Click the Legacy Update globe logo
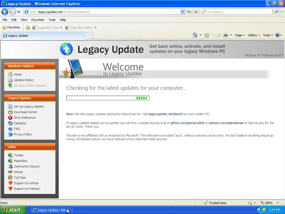Viewport: 285px width, 214px height. click(67, 49)
